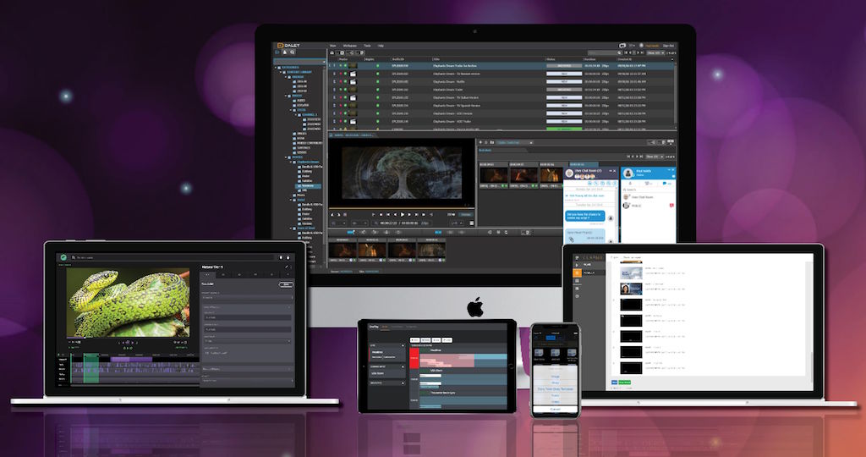The height and width of the screenshot is (457, 866).
Task: Click the Dalet logo on the iMac screen
Action: (288, 46)
